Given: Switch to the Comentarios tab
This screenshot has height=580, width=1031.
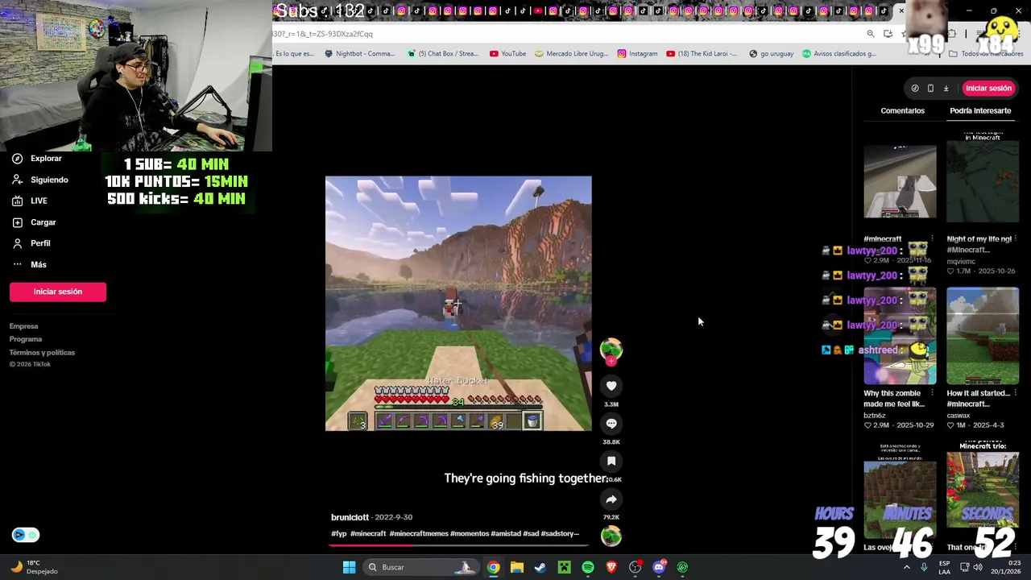Looking at the screenshot, I should 902,110.
